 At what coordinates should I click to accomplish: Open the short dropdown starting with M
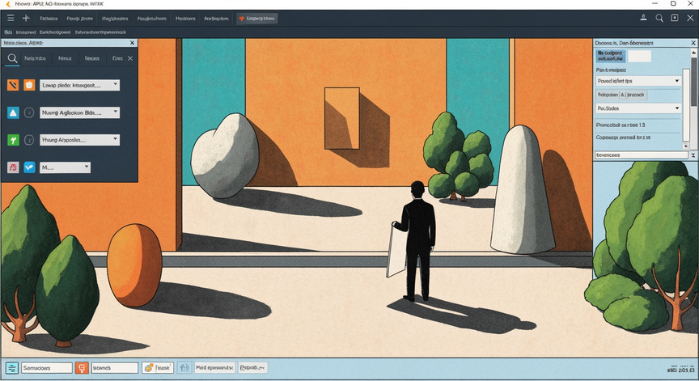pyautogui.click(x=65, y=167)
